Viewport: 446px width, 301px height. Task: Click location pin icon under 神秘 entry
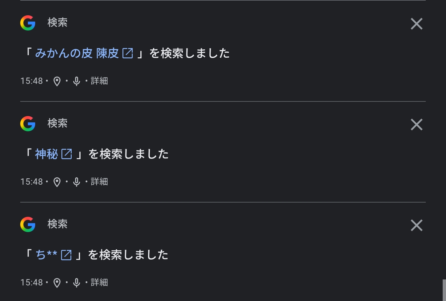(x=57, y=182)
